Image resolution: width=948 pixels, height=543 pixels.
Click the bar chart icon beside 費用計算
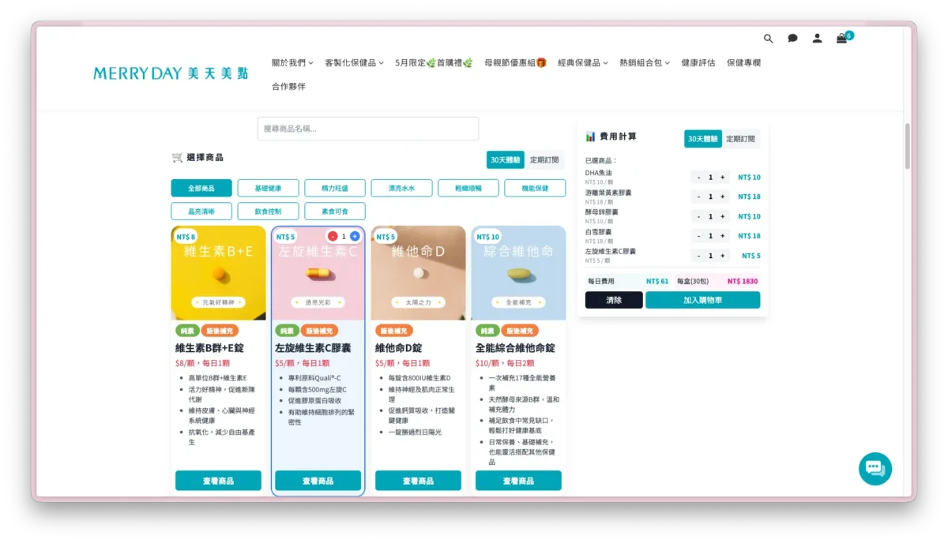590,137
